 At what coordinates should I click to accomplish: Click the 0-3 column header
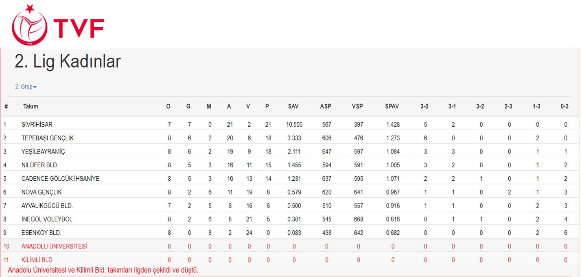[564, 106]
